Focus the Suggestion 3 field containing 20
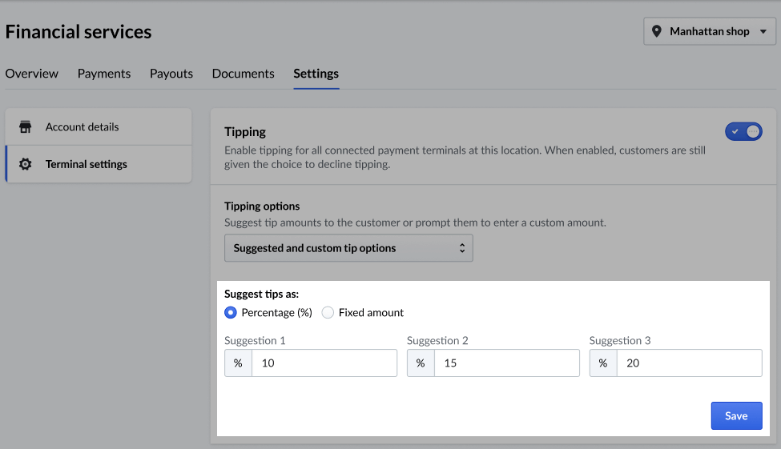The image size is (781, 449). [x=689, y=363]
